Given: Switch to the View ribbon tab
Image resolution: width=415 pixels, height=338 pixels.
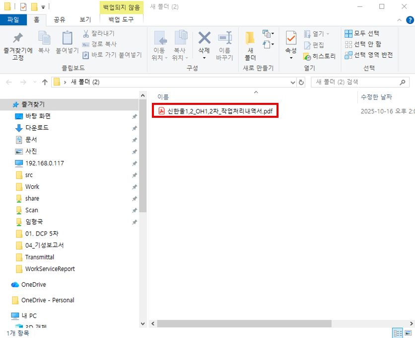Looking at the screenshot, I should pos(85,19).
